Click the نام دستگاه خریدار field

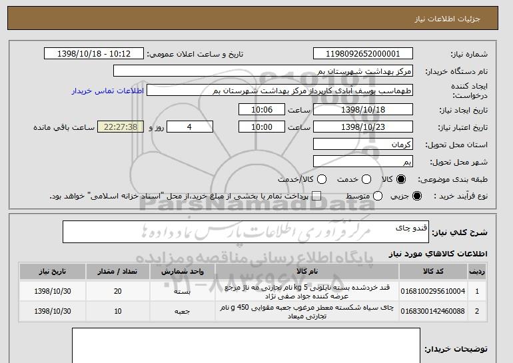point(263,71)
